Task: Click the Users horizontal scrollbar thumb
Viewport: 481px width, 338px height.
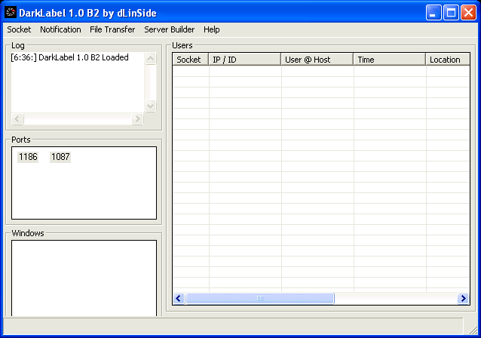Action: 259,299
